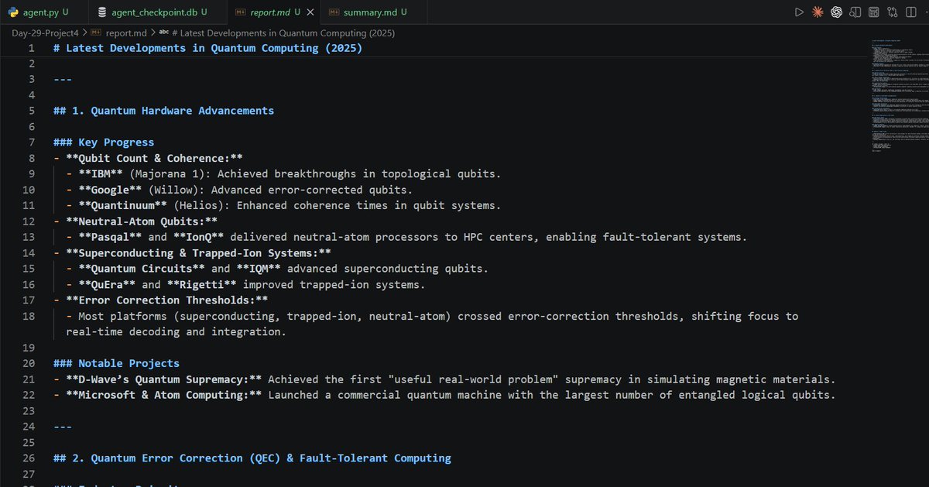This screenshot has height=487, width=929.
Task: Click the word 'Quantinuum' on line 11
Action: coord(122,205)
